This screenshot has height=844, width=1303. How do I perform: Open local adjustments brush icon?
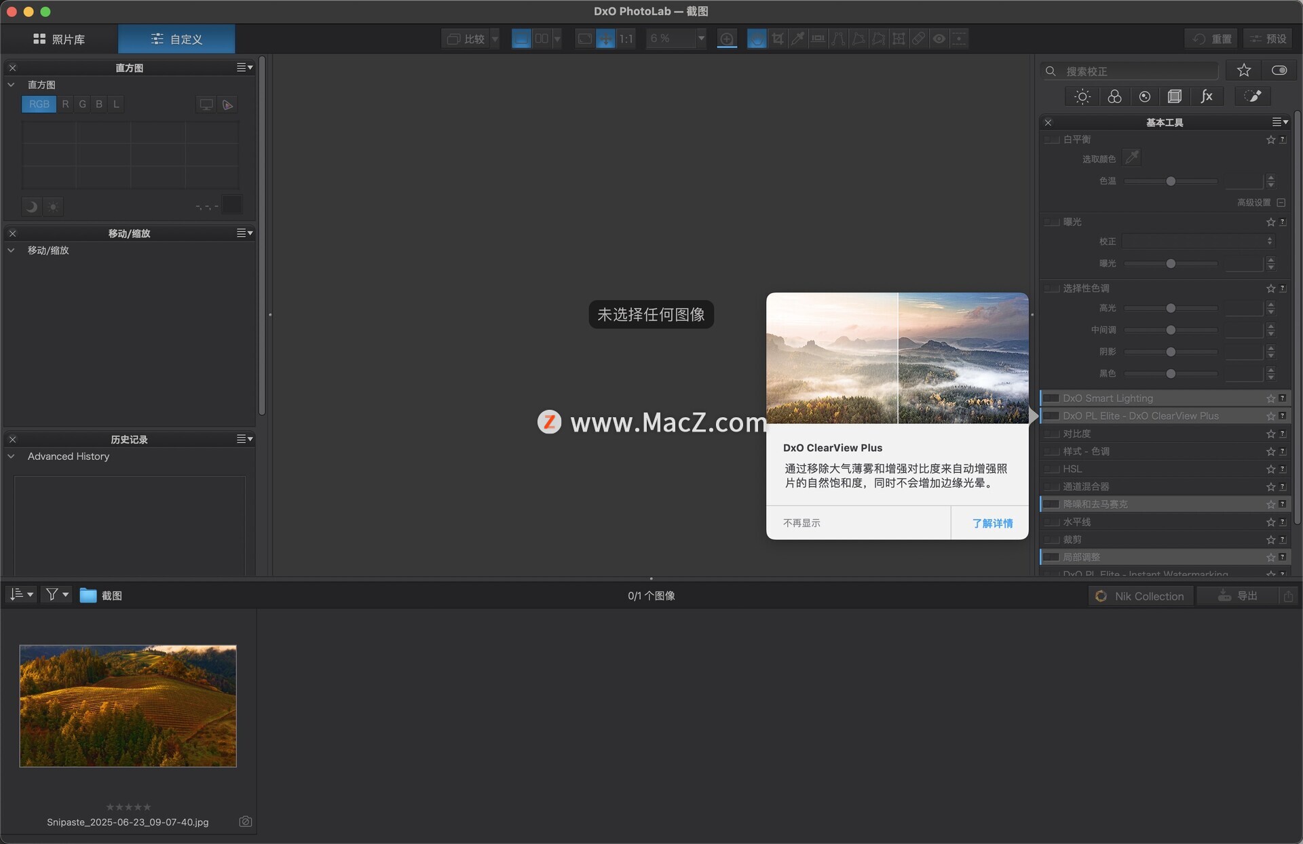coord(1253,96)
